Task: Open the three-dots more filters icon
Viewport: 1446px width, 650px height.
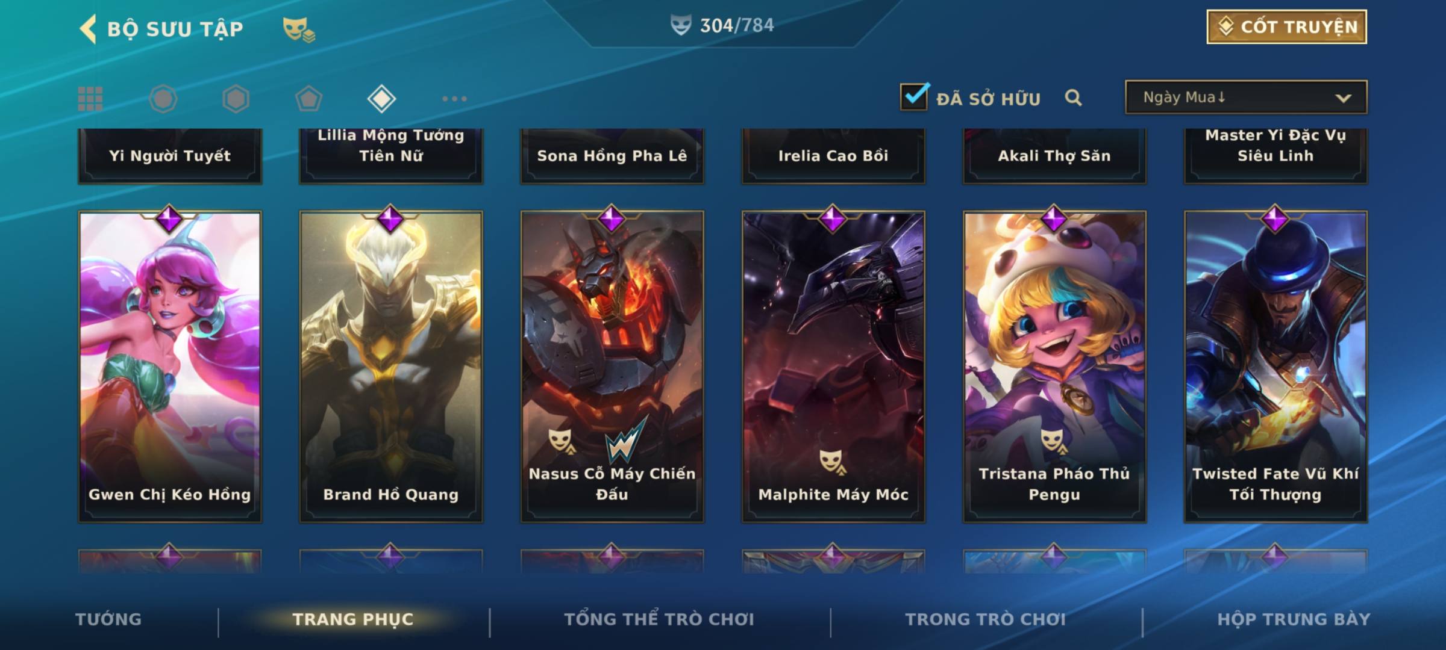Action: [454, 99]
